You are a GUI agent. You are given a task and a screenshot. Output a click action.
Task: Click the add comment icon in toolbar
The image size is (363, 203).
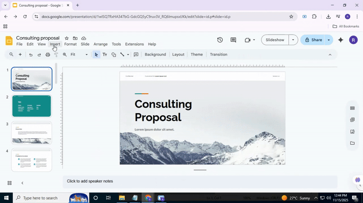[x=136, y=55]
